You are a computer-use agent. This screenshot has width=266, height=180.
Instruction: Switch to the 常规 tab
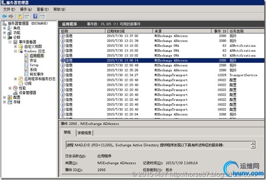(67, 132)
